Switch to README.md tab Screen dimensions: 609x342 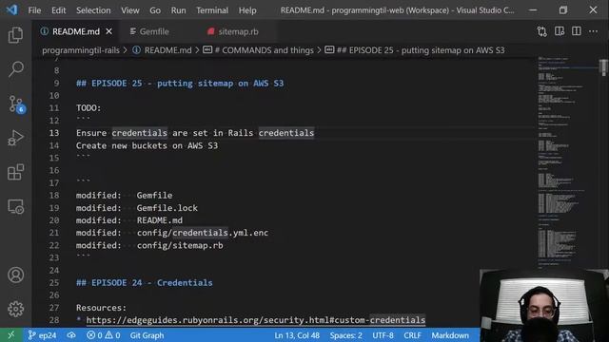pos(76,31)
